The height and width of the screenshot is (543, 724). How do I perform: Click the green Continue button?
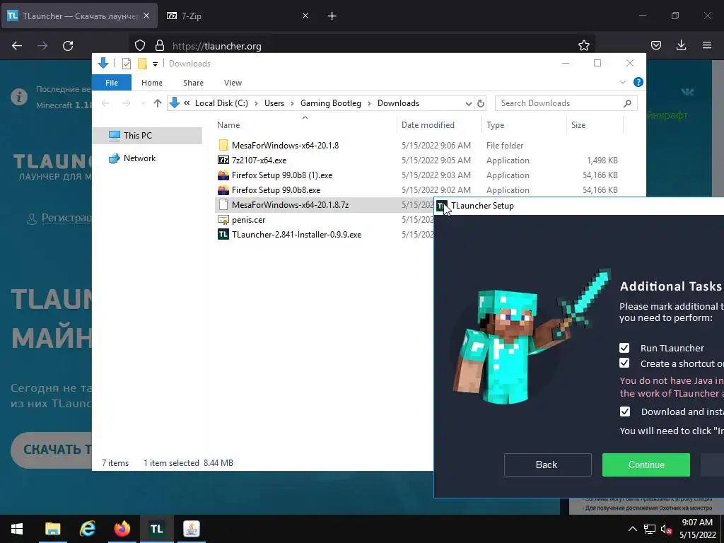pyautogui.click(x=646, y=465)
